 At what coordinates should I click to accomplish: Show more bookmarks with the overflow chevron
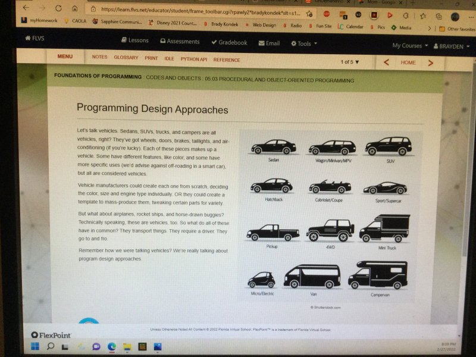coord(429,29)
